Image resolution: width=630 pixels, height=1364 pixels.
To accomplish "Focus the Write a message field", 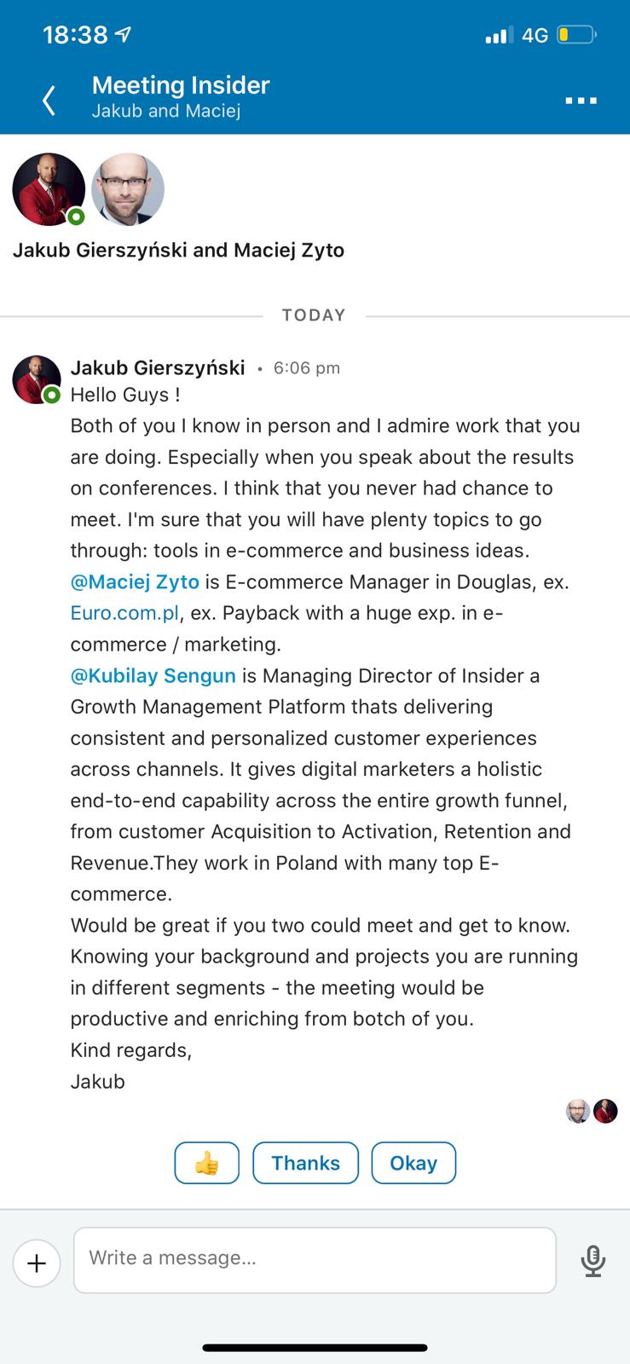I will (315, 1259).
